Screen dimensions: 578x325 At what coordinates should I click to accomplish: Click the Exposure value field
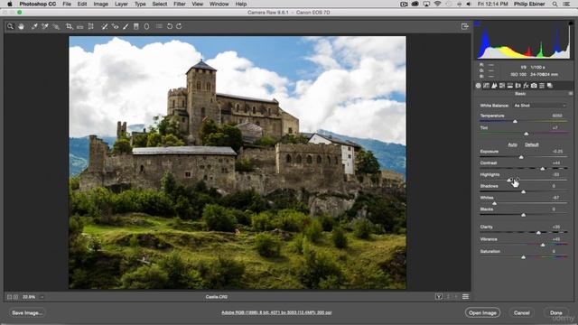coord(557,152)
